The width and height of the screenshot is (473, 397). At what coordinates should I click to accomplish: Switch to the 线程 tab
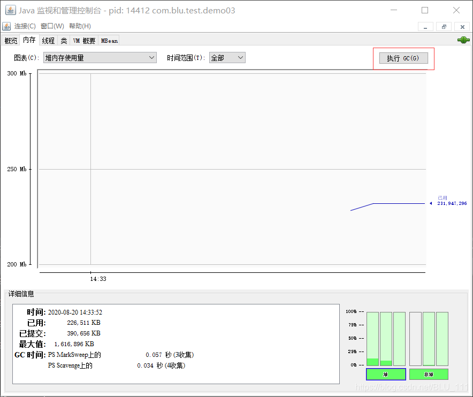(x=48, y=41)
